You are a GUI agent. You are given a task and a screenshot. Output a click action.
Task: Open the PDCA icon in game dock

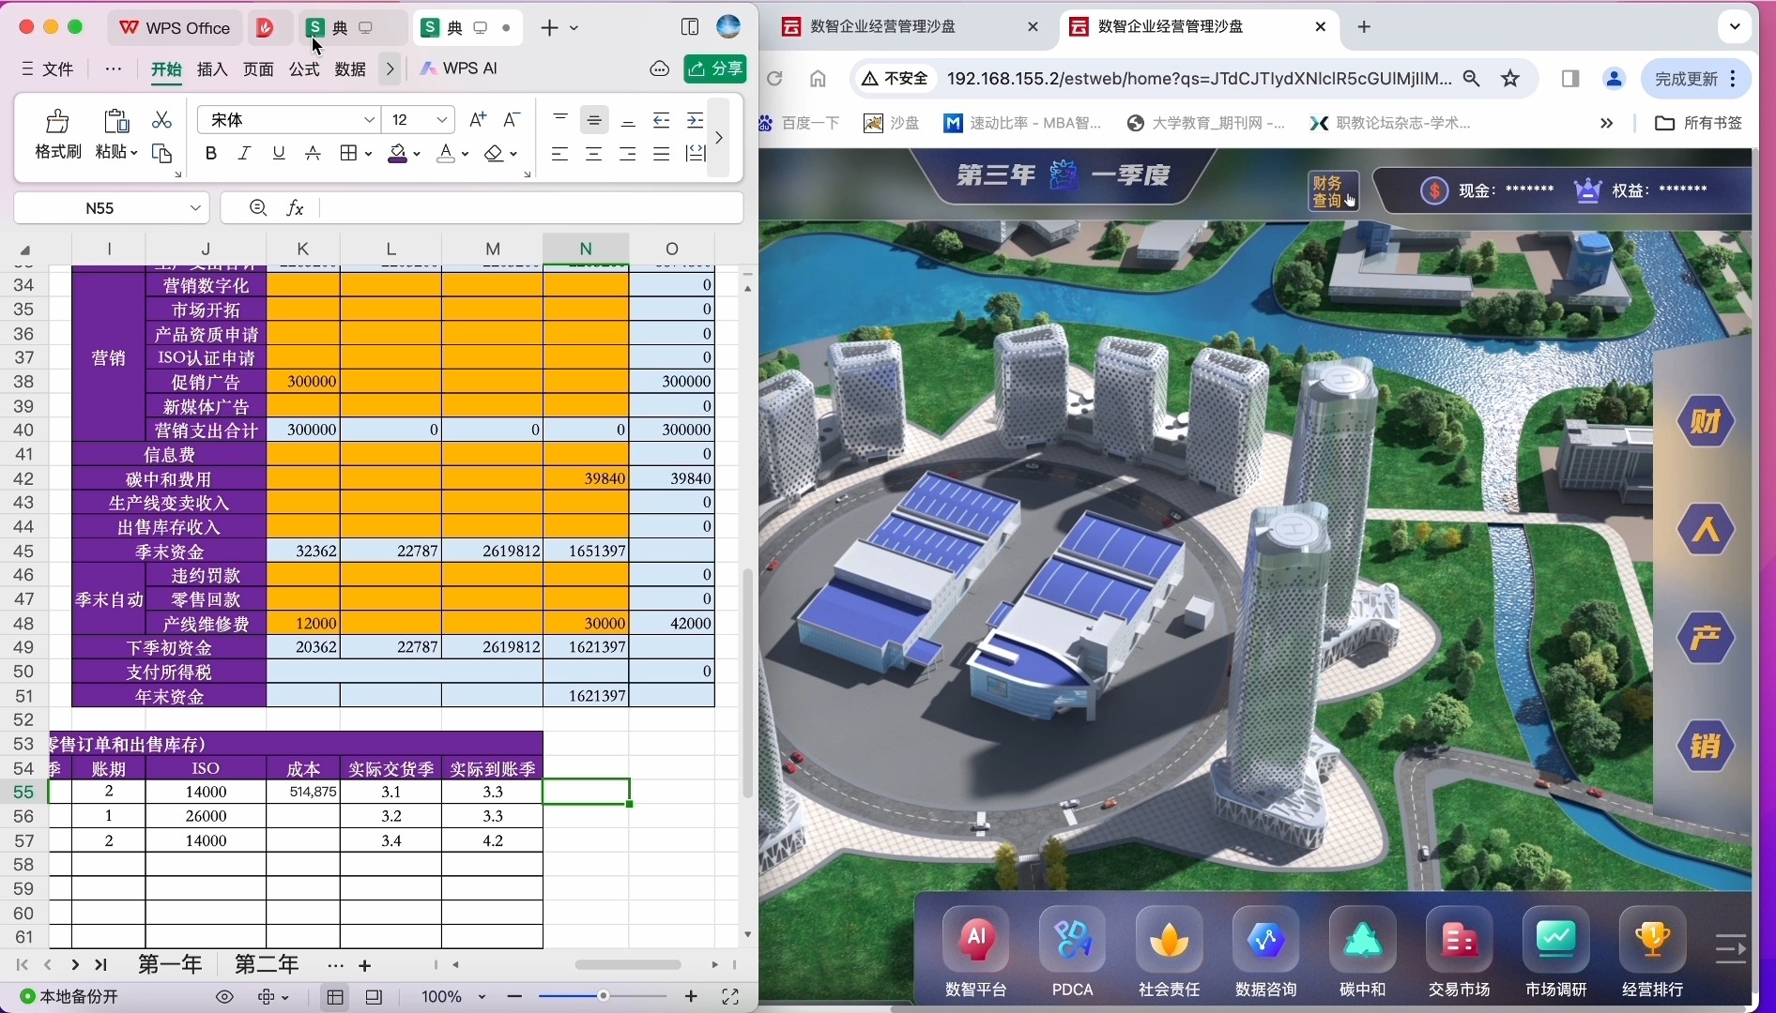1073,939
